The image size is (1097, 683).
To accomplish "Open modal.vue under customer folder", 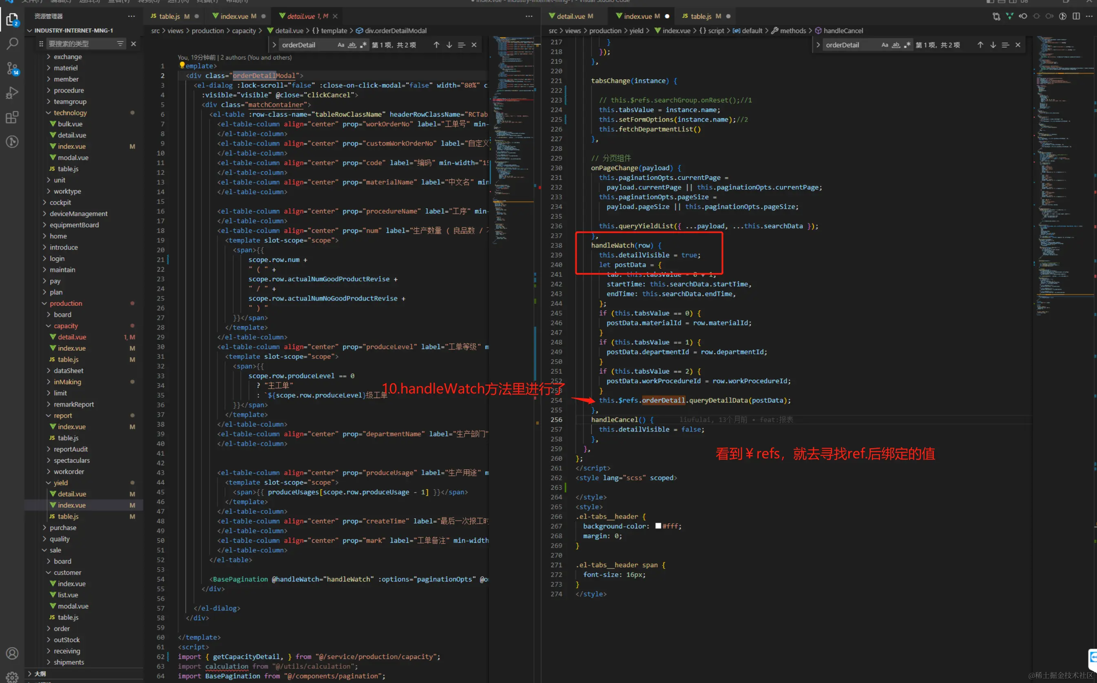I will pyautogui.click(x=73, y=606).
